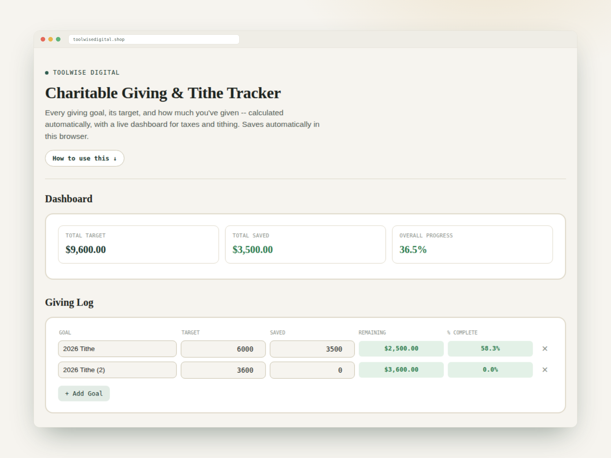This screenshot has width=611, height=458.
Task: Click the Total Target value $9,600.00
Action: click(x=86, y=250)
